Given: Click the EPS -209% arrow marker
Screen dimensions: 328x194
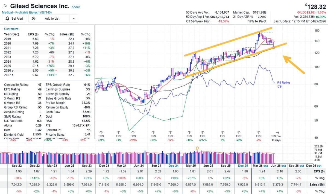Looking at the screenshot, I should pos(133,132).
